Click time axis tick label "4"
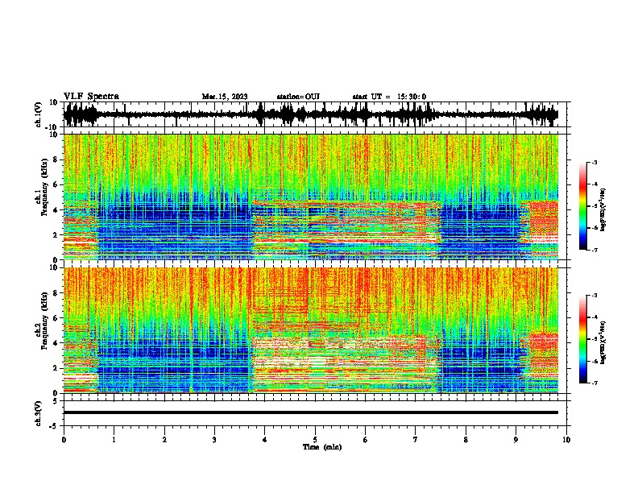638x493 pixels. tap(265, 440)
